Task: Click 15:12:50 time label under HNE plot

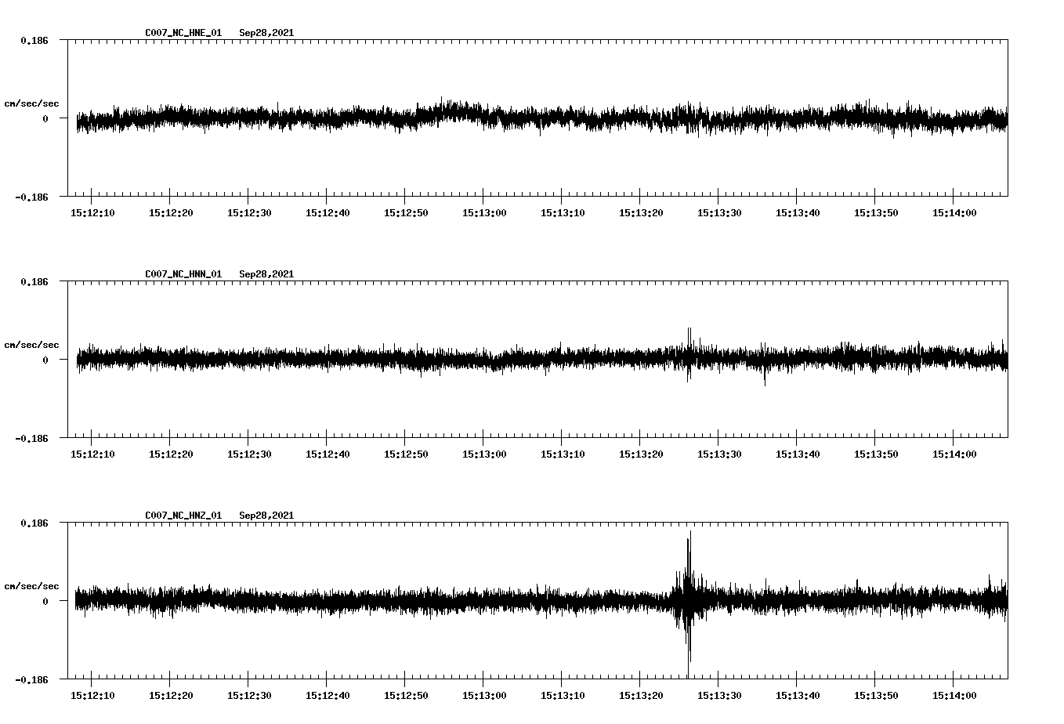Action: 406,213
